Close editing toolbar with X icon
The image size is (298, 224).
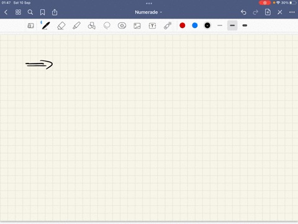point(280,12)
